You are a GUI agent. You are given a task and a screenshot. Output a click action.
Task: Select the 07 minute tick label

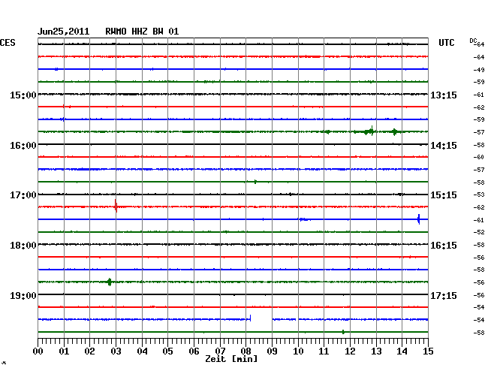click(220, 351)
